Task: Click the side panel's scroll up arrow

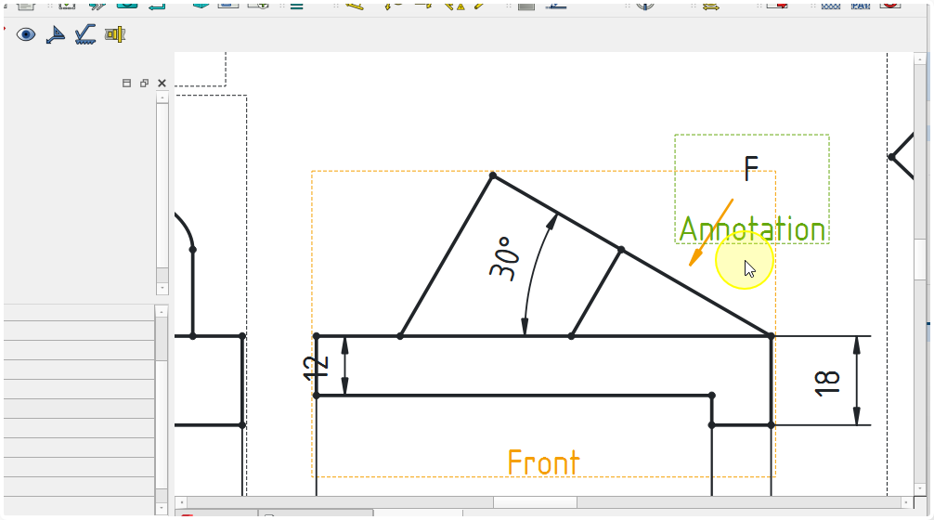Action: 162,97
